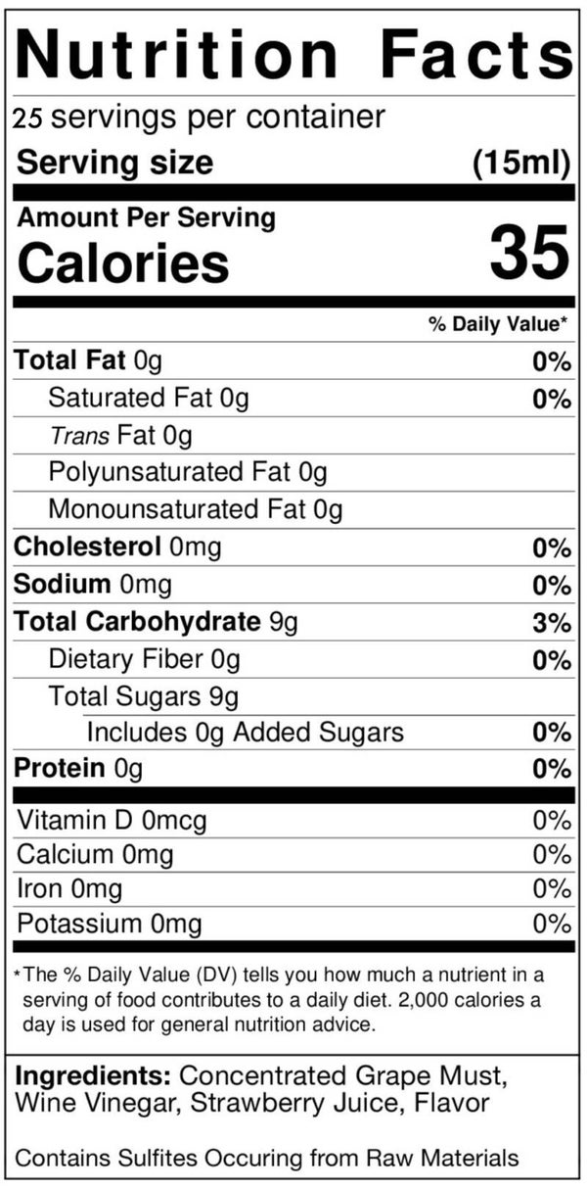This screenshot has height=1189, width=587.
Task: Click the Potassium 0mg row
Action: pos(110,924)
